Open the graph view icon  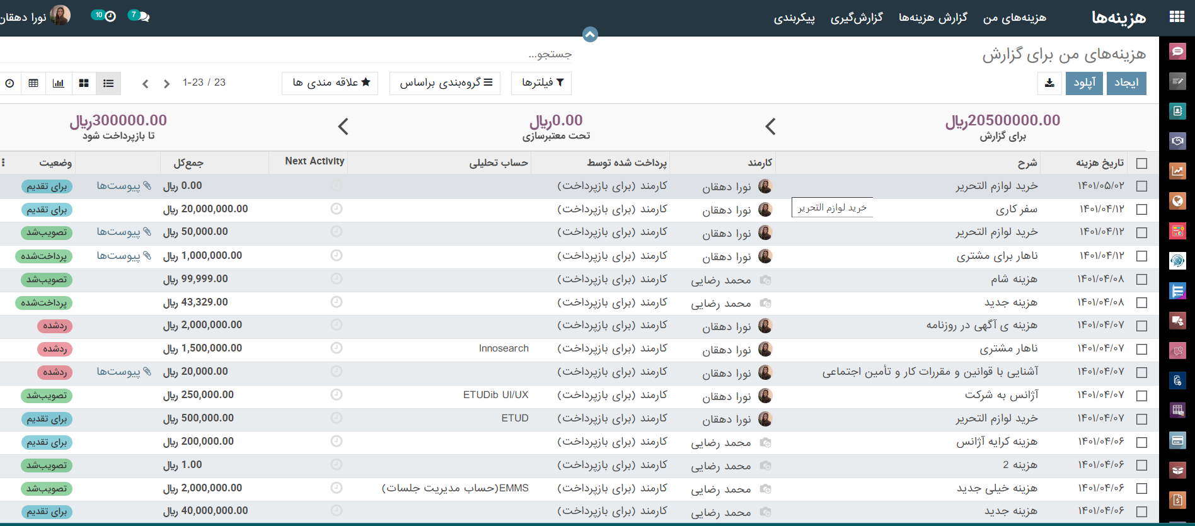(59, 83)
